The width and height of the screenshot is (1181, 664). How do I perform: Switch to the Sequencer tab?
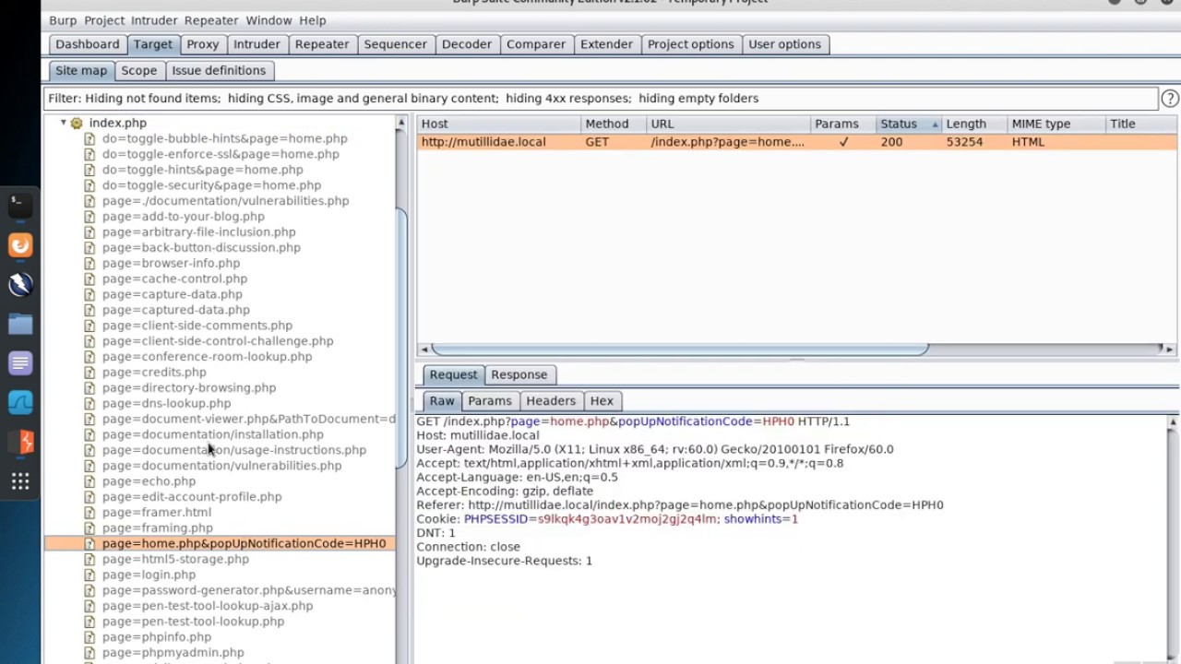click(395, 44)
